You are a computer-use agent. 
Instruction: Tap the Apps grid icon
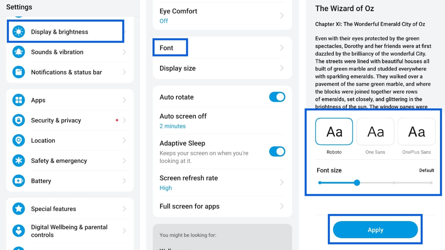coord(19,100)
